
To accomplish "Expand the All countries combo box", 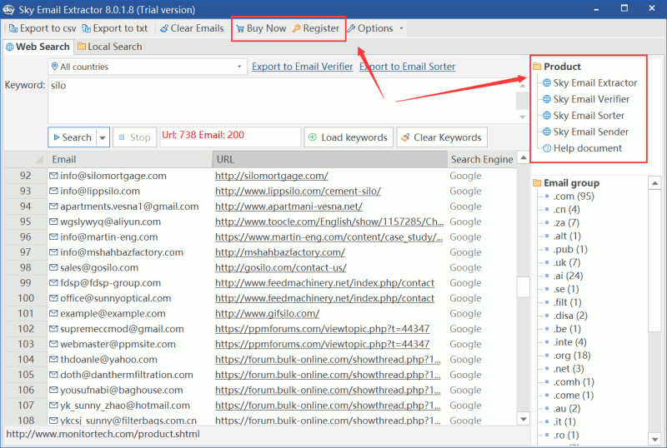I will coord(239,67).
